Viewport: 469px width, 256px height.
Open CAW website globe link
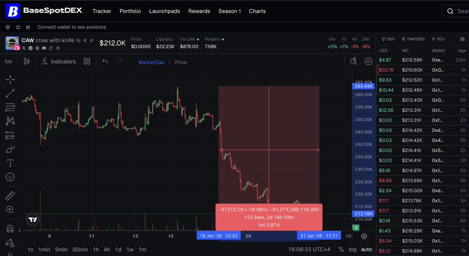tap(37, 48)
